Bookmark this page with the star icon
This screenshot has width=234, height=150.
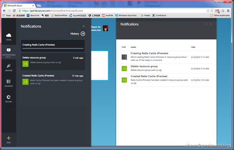(x=212, y=11)
